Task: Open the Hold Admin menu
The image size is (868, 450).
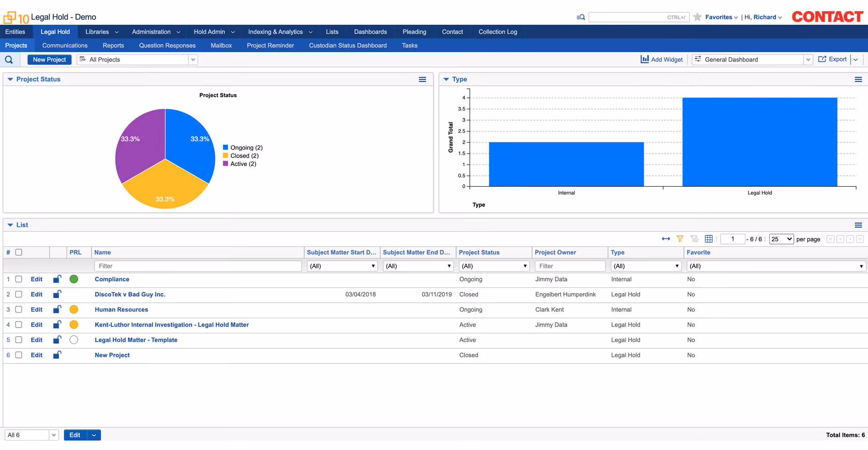Action: (214, 32)
